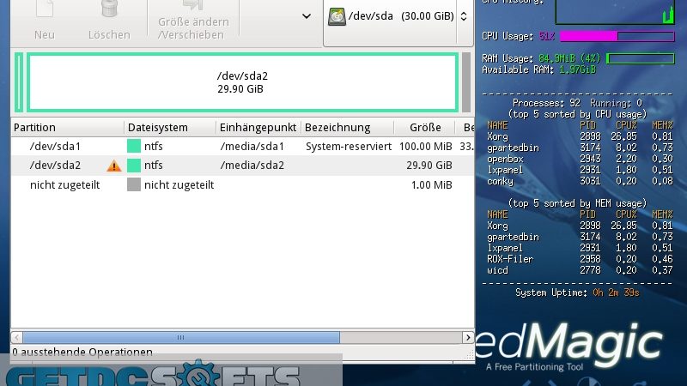Click the RAM Usage bar in Conky

(640, 58)
